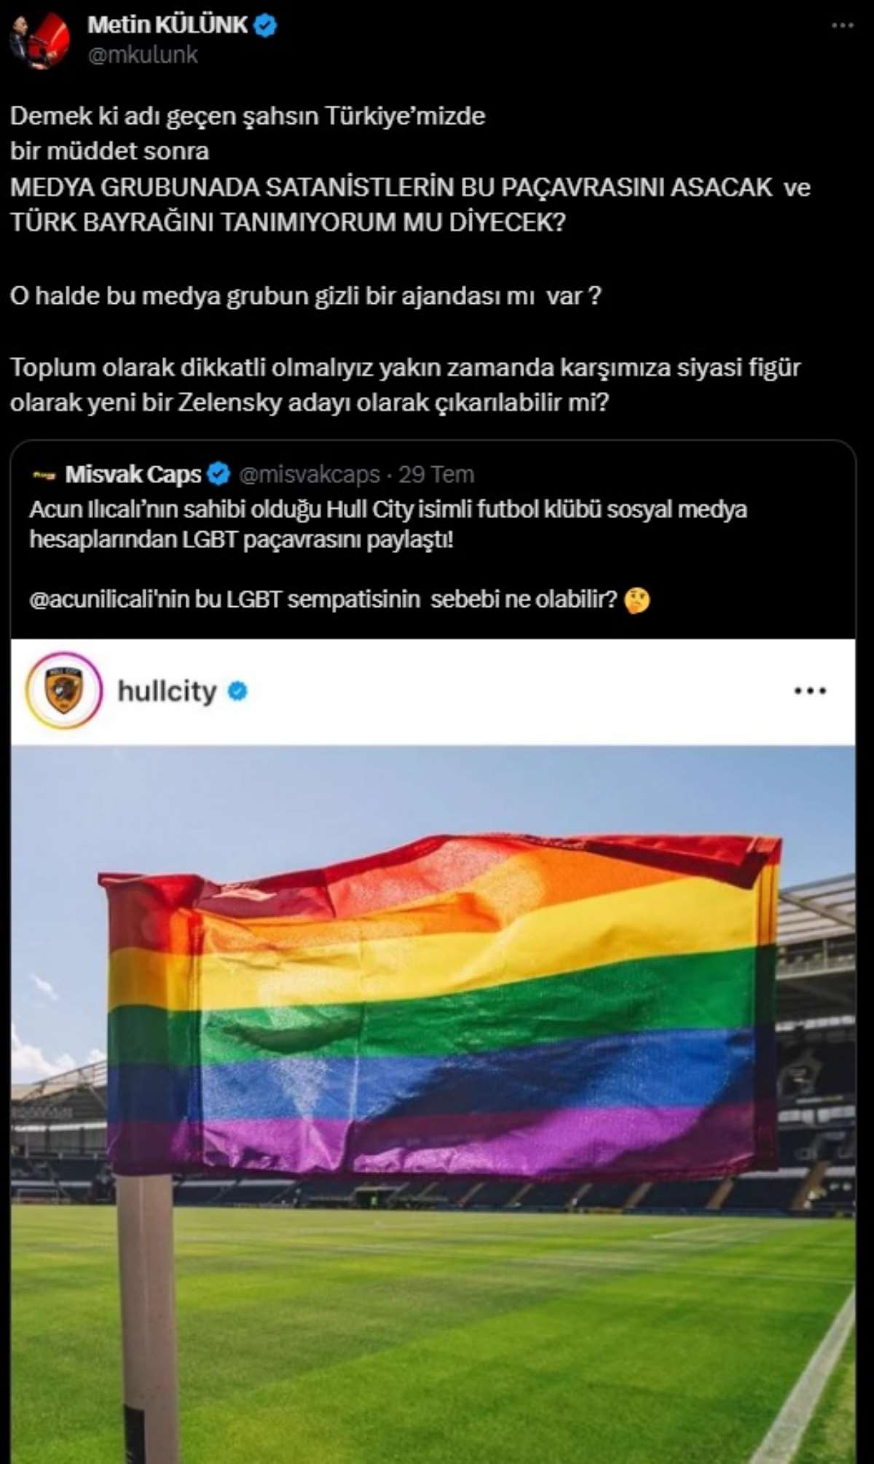The width and height of the screenshot is (874, 1464).
Task: Click the quoted tweet text about Hull City
Action: pos(388,525)
